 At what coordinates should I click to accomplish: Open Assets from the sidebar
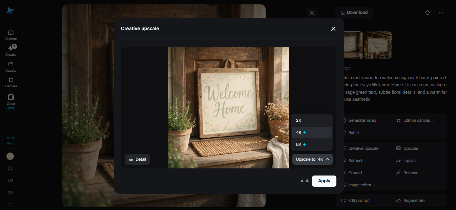pos(11,67)
